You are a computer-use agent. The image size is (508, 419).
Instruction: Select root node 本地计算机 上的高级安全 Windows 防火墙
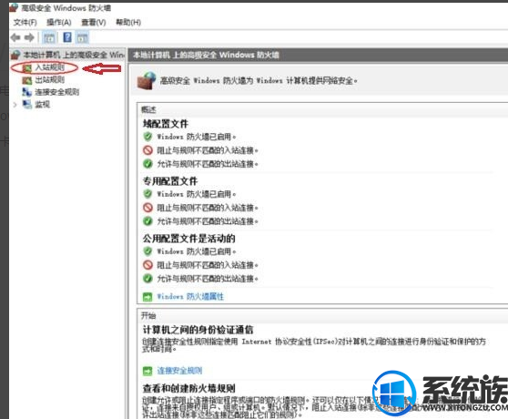point(74,55)
